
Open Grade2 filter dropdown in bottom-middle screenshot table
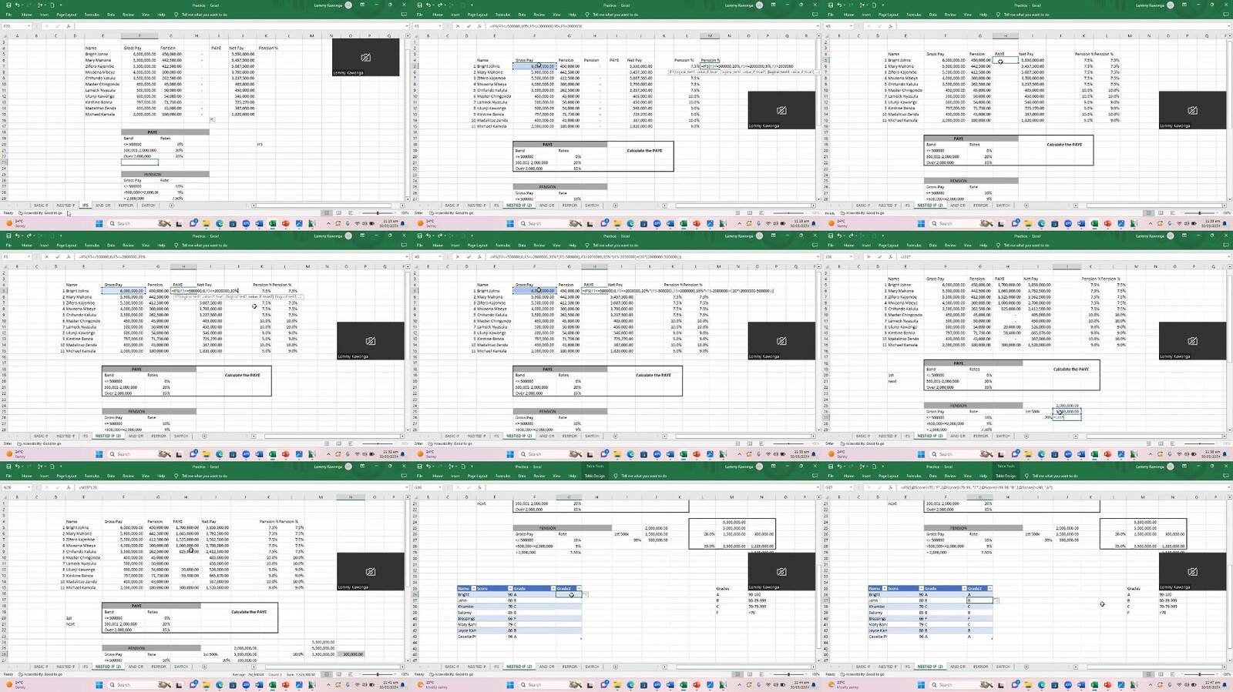pos(579,588)
